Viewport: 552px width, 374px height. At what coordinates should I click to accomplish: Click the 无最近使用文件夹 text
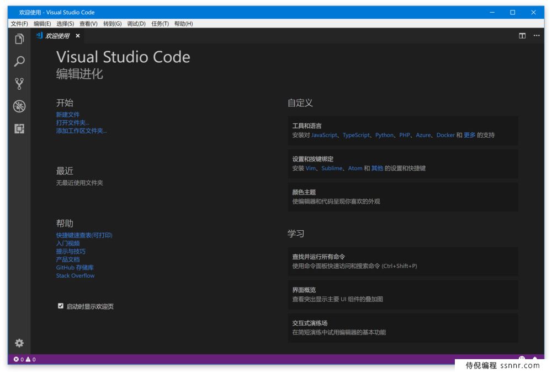(79, 183)
